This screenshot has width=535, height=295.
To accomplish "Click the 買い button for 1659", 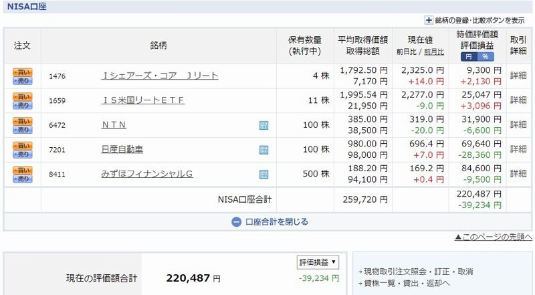I will (23, 96).
